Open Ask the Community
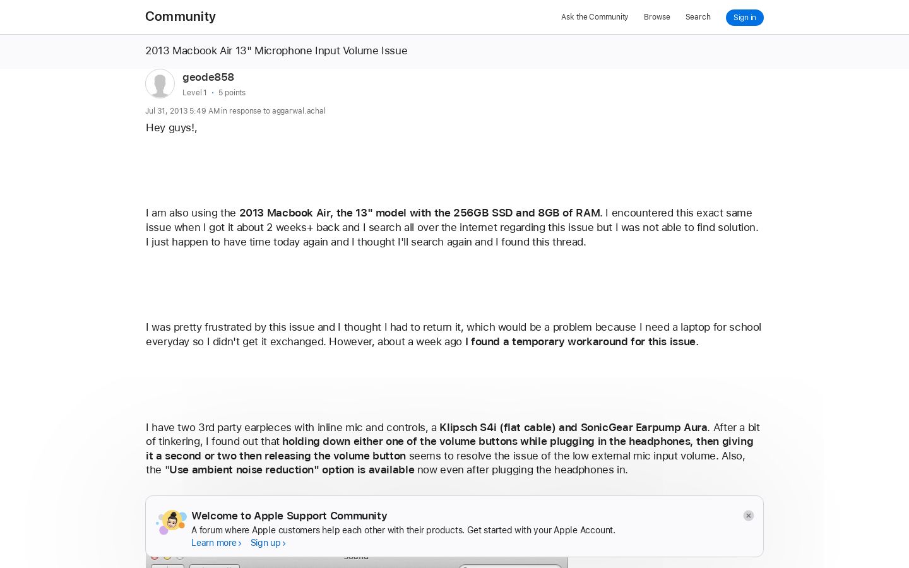 595,17
